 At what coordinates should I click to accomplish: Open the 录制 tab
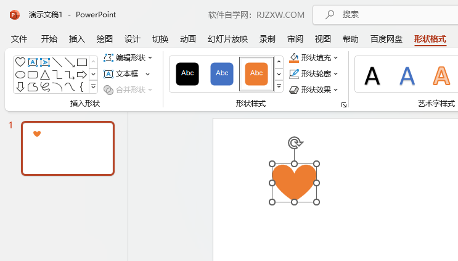coord(268,39)
